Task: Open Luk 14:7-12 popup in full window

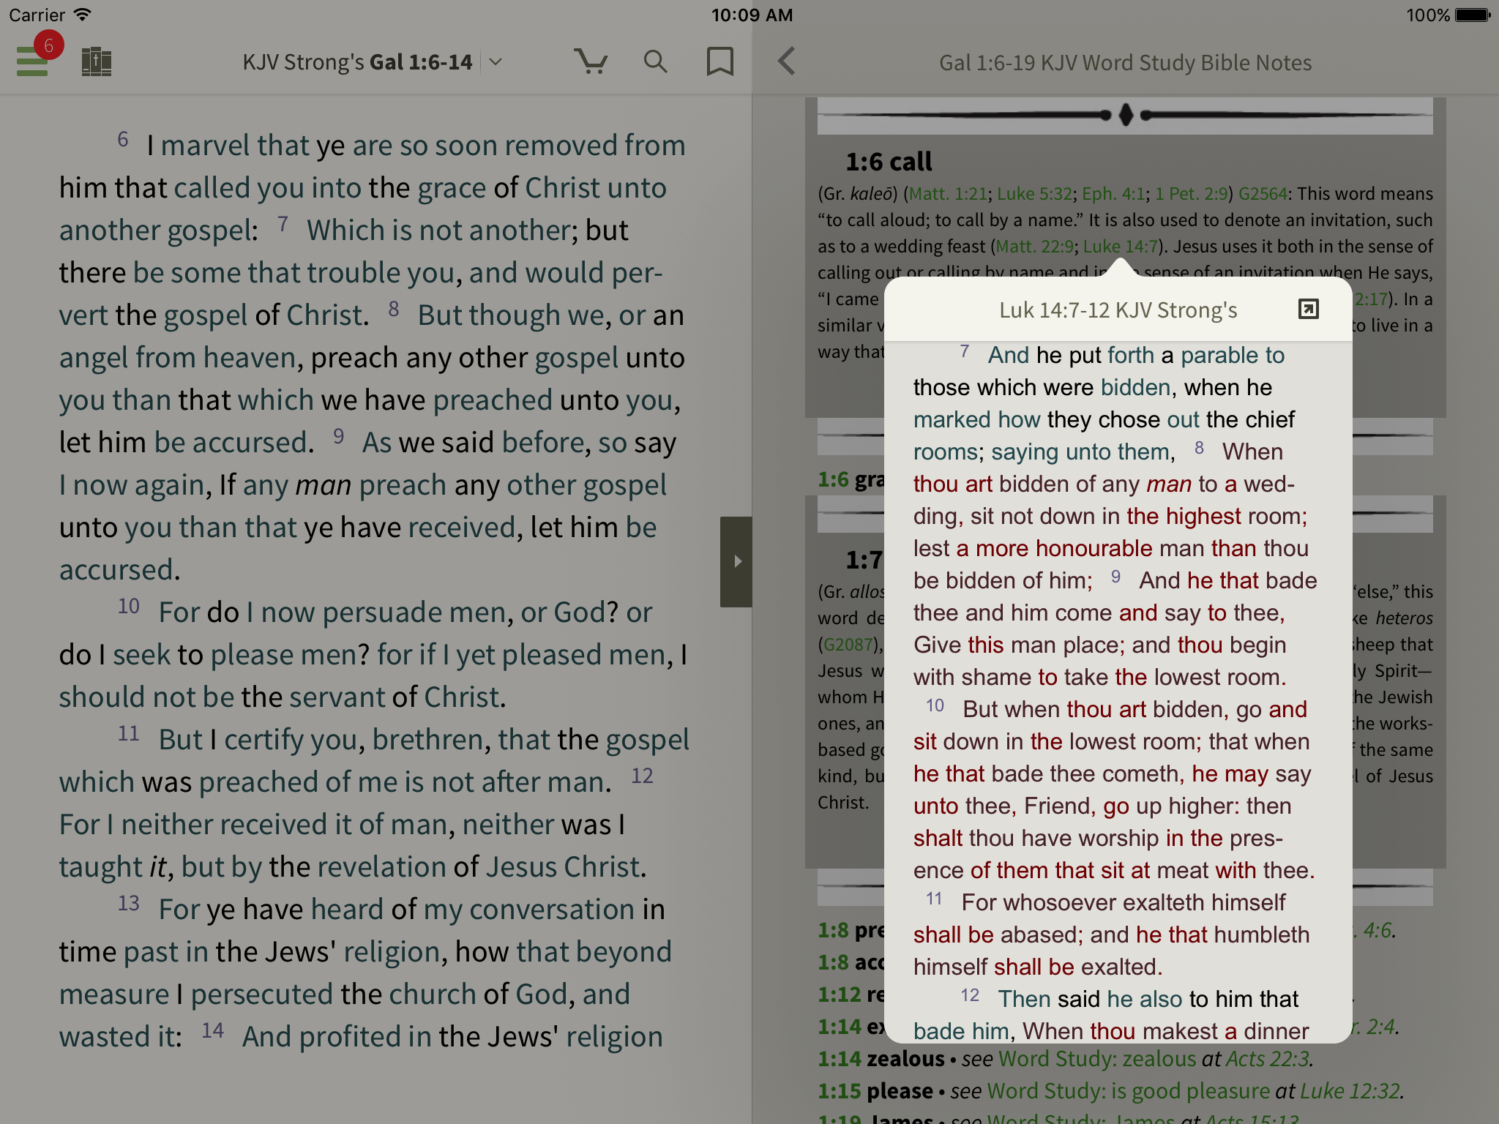Action: (x=1308, y=309)
